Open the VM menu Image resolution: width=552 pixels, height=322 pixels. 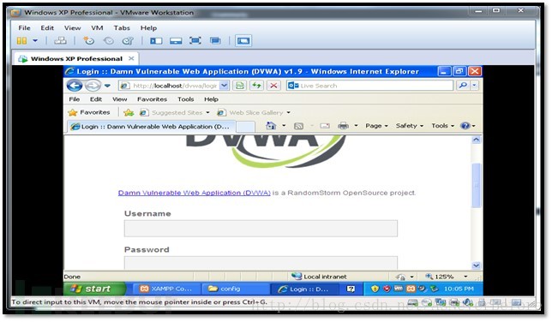click(97, 27)
